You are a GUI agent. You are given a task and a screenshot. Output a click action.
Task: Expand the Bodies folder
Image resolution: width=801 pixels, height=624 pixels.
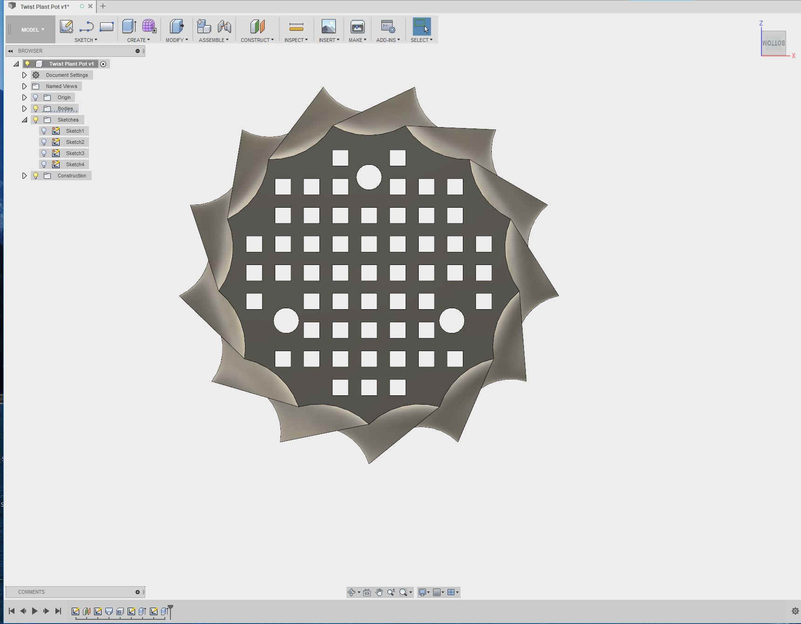[x=25, y=109]
